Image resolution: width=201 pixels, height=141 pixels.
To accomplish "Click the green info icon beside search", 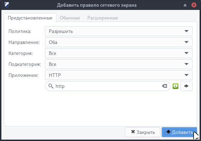I will coord(176,86).
